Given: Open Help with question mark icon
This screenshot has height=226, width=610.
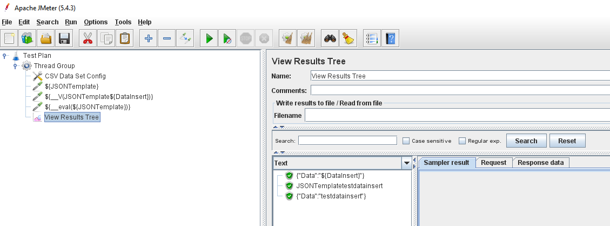Looking at the screenshot, I should point(390,38).
